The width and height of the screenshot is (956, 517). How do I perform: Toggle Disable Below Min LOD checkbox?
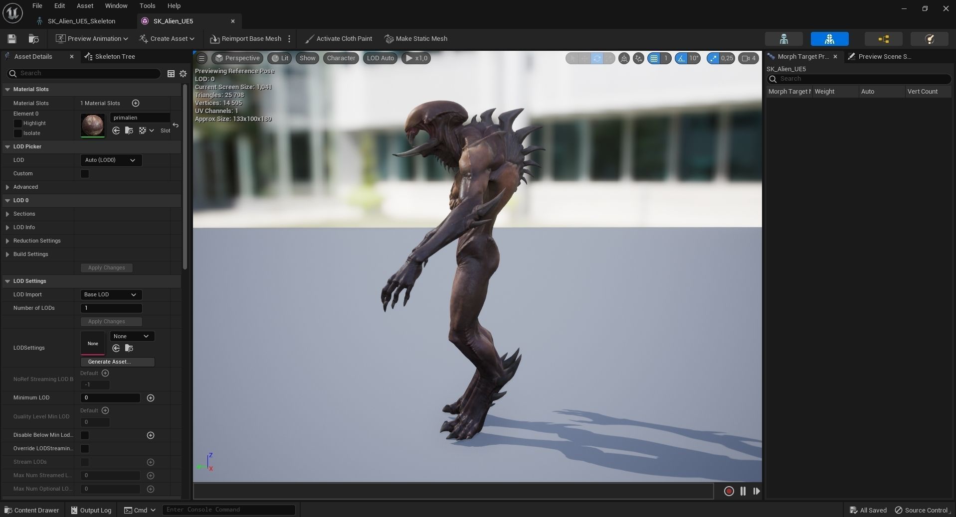[x=85, y=435]
